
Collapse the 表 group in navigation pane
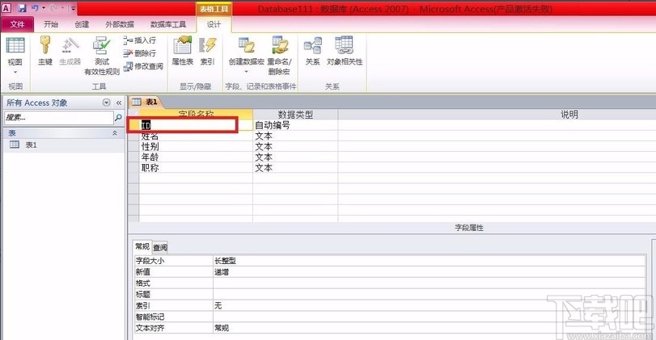pos(115,133)
